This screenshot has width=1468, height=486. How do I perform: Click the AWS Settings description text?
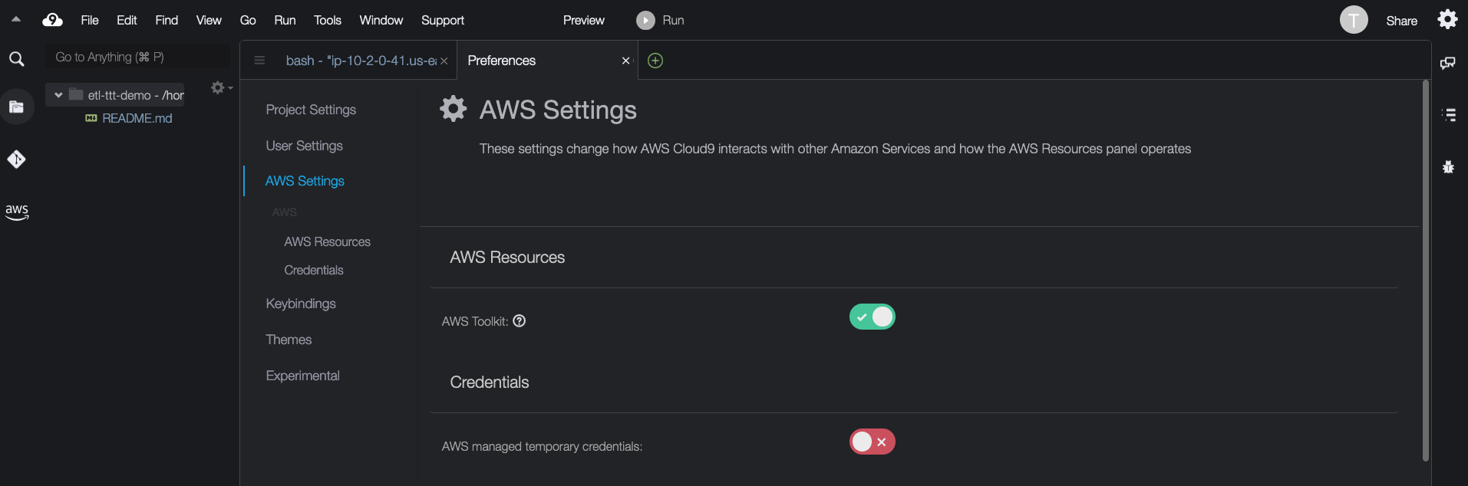[x=835, y=149]
